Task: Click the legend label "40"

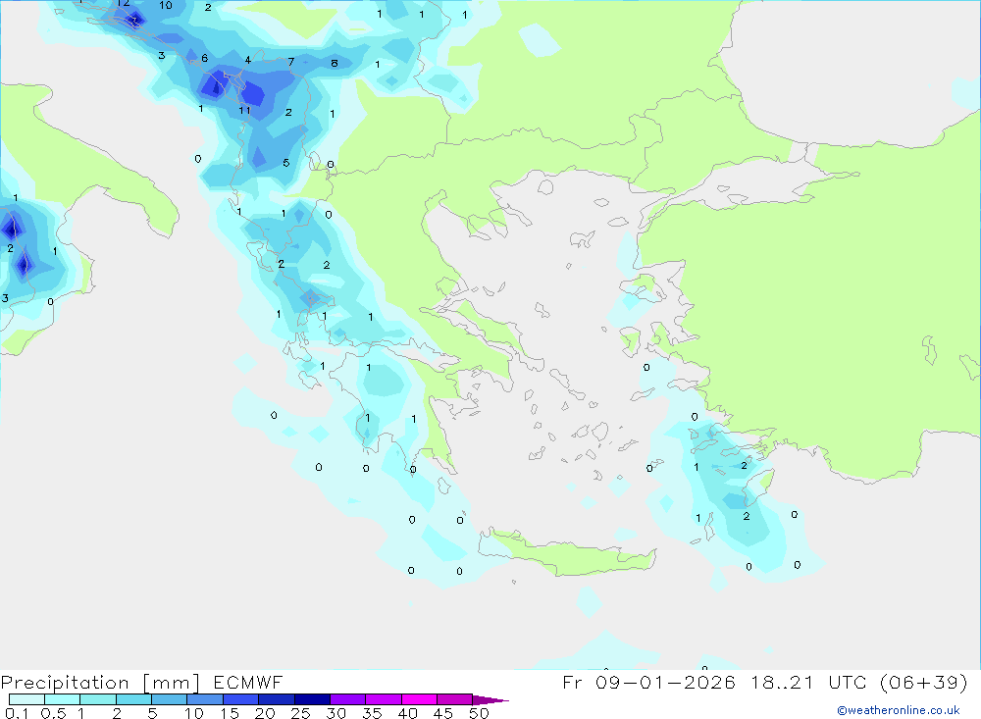Action: coord(407,713)
